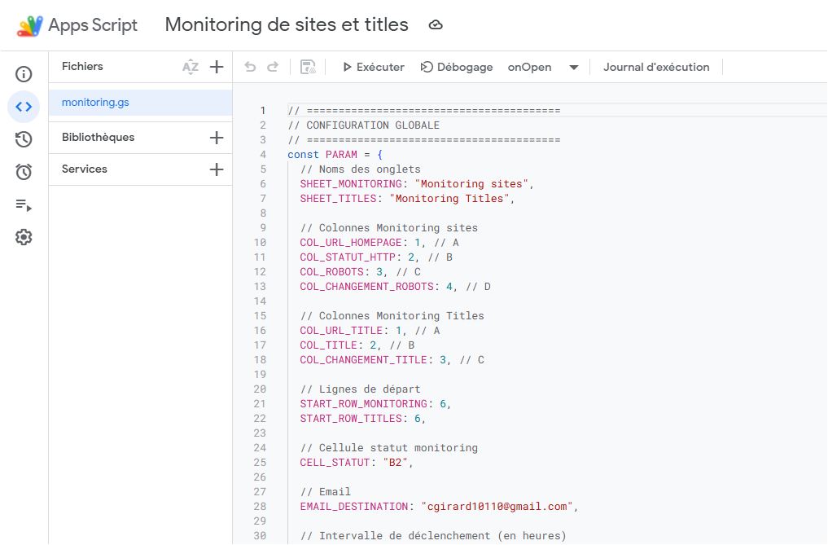Open the Executions list icon

coord(24,205)
